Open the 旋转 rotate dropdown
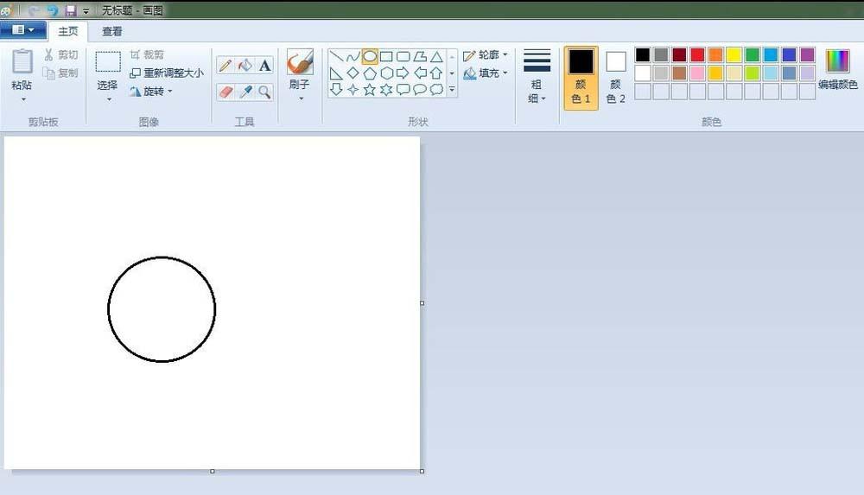The width and height of the screenshot is (864, 495). tap(152, 92)
